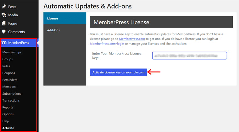Follow the MemberPress.com/login link
This screenshot has width=239, height=132.
107,44
